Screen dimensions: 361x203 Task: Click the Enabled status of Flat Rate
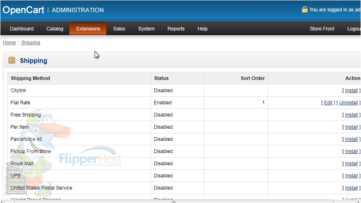[x=162, y=103]
